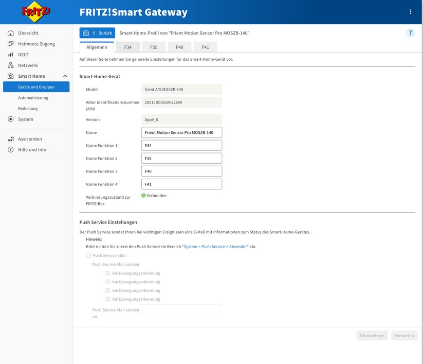Open the blue help icon top right

410,32
